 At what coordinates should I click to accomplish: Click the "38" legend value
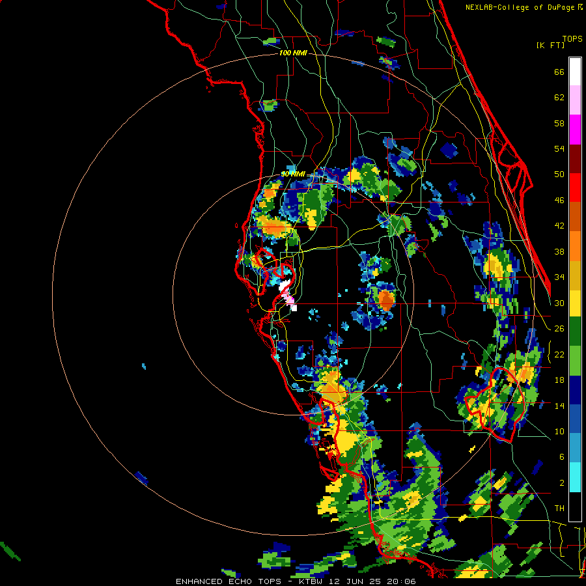pyautogui.click(x=559, y=251)
